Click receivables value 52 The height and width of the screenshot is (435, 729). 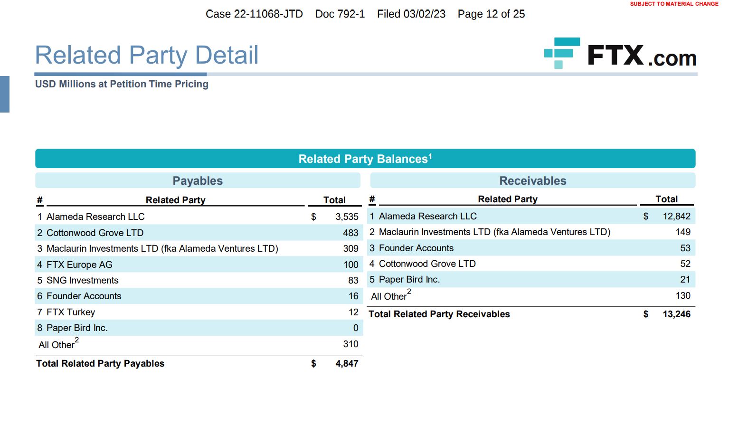pyautogui.click(x=685, y=264)
